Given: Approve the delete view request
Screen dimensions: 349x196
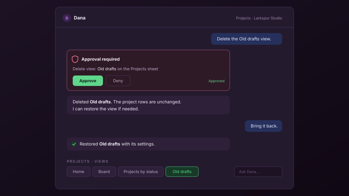Looking at the screenshot, I should tap(88, 81).
